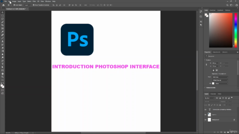Screen dimensions: 239x134
Task: Click the Home icon in options bar
Action: pyautogui.click(x=3, y=5)
